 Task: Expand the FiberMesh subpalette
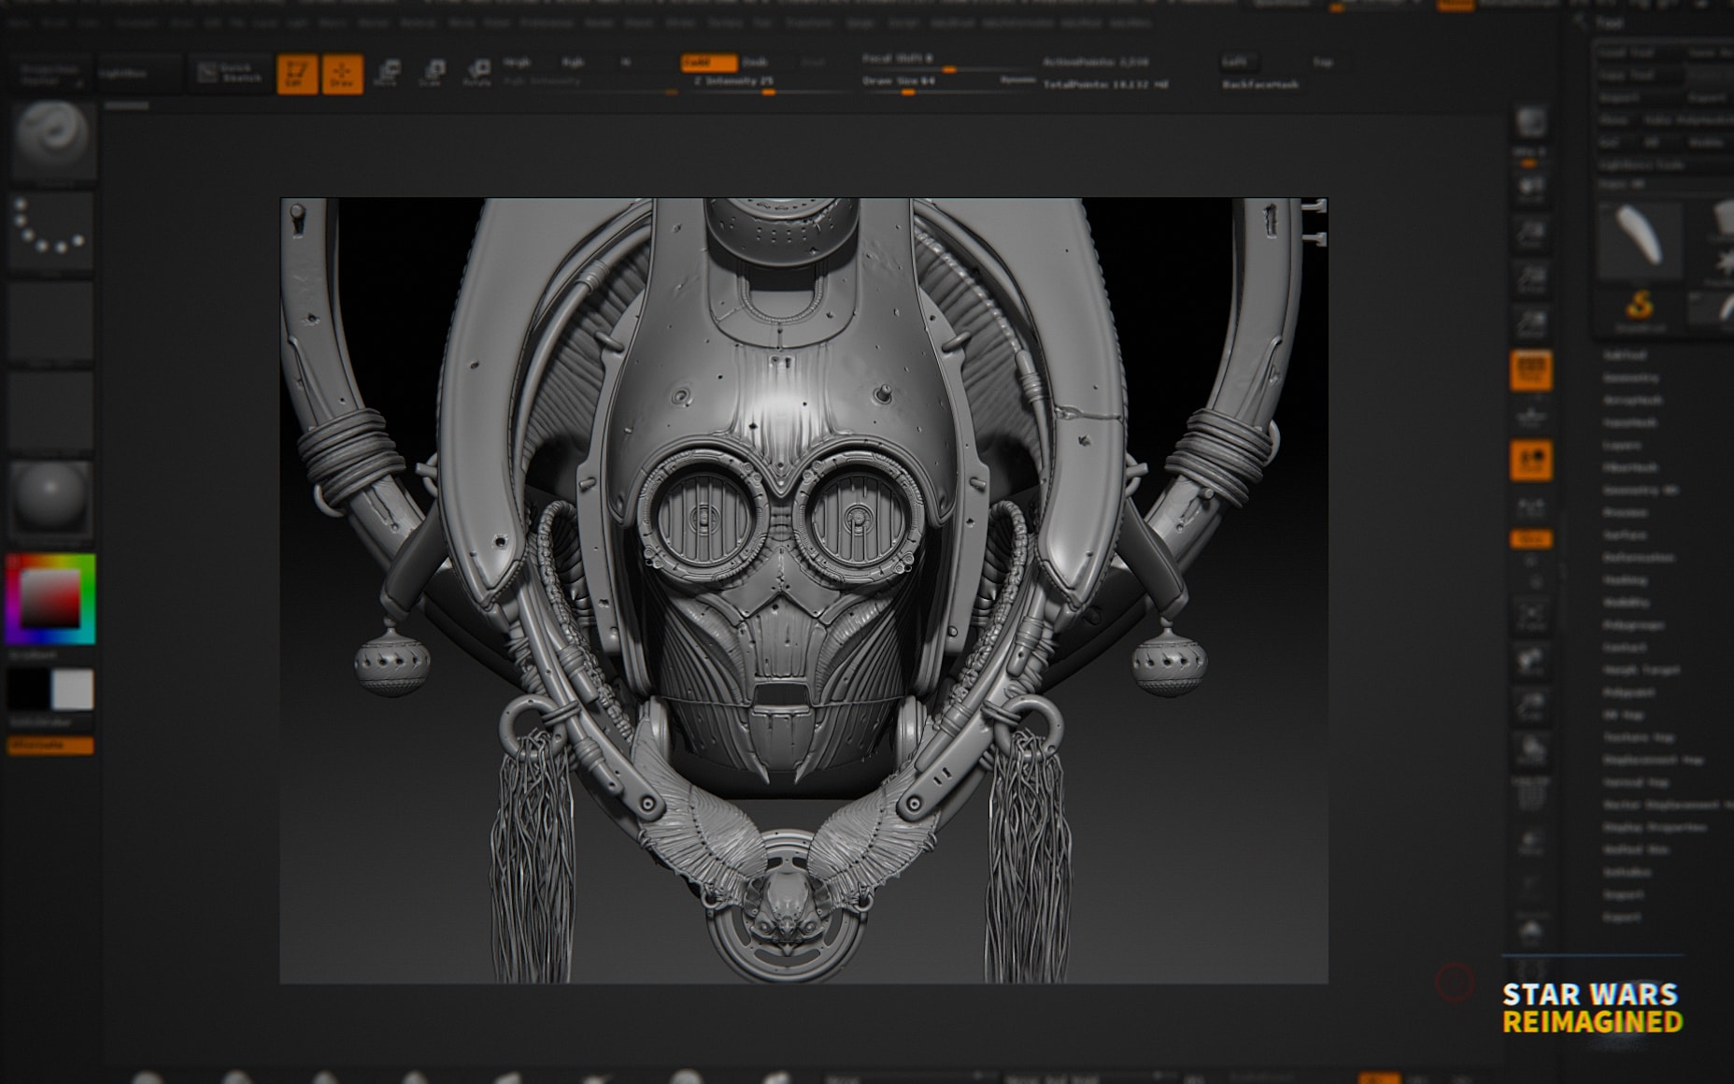click(x=1631, y=467)
